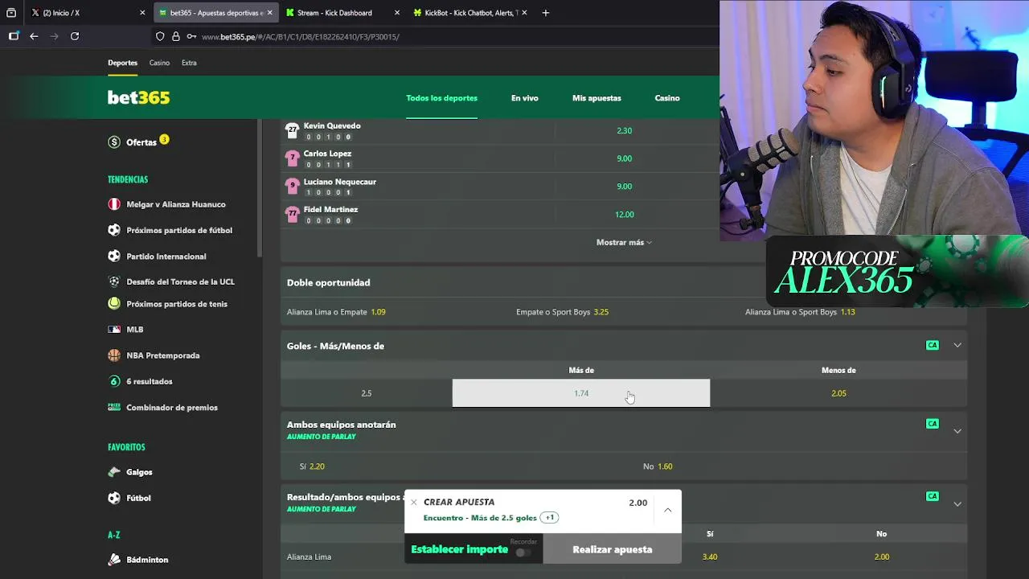Click the Partido Internacional ball icon
1029x579 pixels.
coord(114,257)
